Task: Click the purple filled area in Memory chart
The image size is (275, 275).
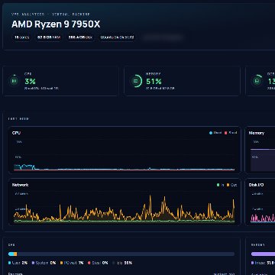Action: (263, 160)
